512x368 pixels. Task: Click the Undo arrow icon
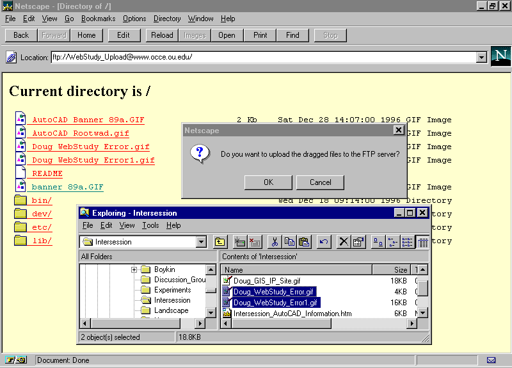coord(324,242)
